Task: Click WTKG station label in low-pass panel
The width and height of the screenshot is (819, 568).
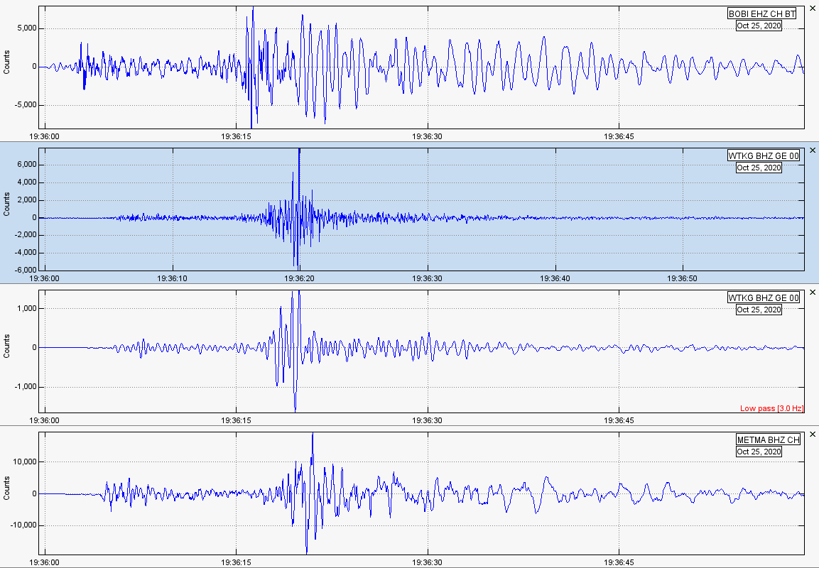Action: 763,298
